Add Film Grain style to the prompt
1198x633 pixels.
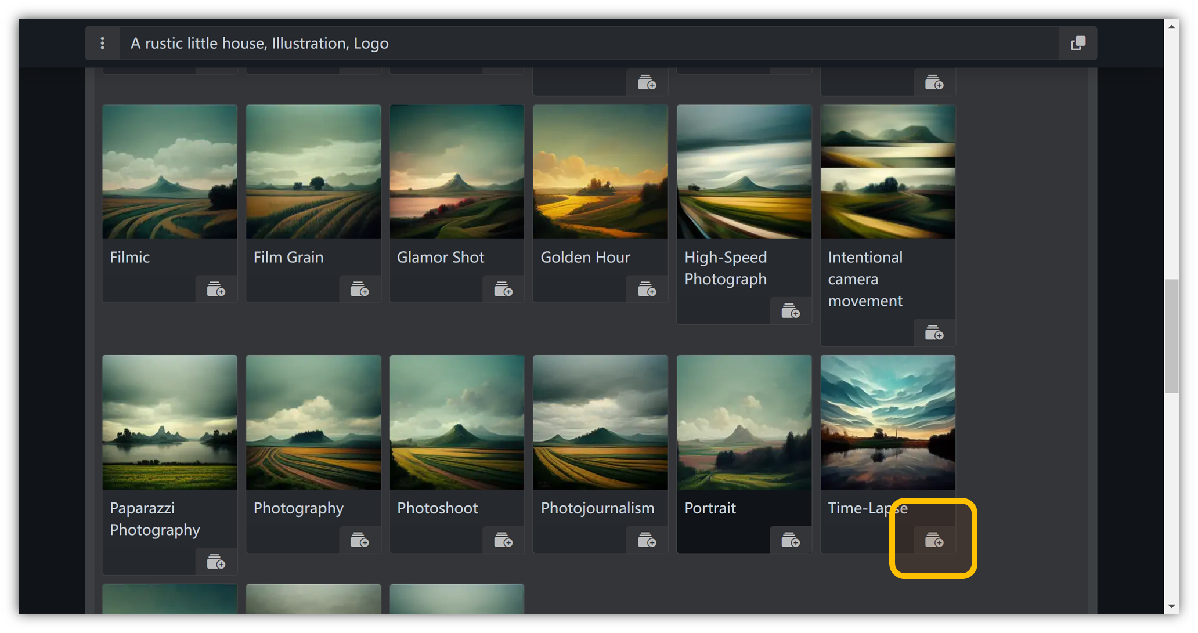point(359,289)
